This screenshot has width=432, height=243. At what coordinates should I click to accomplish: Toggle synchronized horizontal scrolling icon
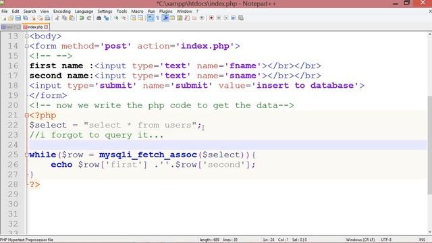click(x=140, y=18)
